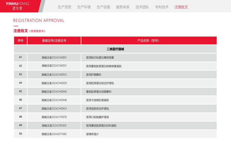This screenshot has width=231, height=141.
Task: Select registration number 湘械注准20242170978
Action: pos(54,117)
